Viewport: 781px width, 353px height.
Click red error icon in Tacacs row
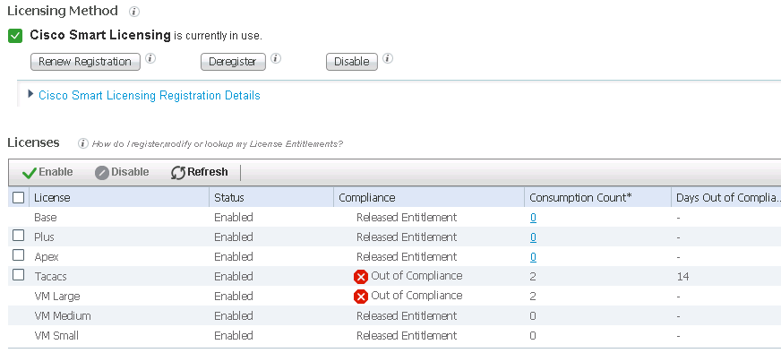tap(361, 277)
